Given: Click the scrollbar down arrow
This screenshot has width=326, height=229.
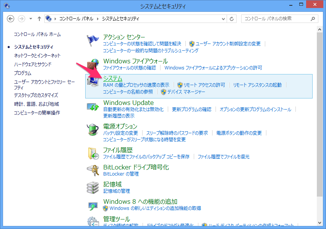Looking at the screenshot, I should click(320, 223).
